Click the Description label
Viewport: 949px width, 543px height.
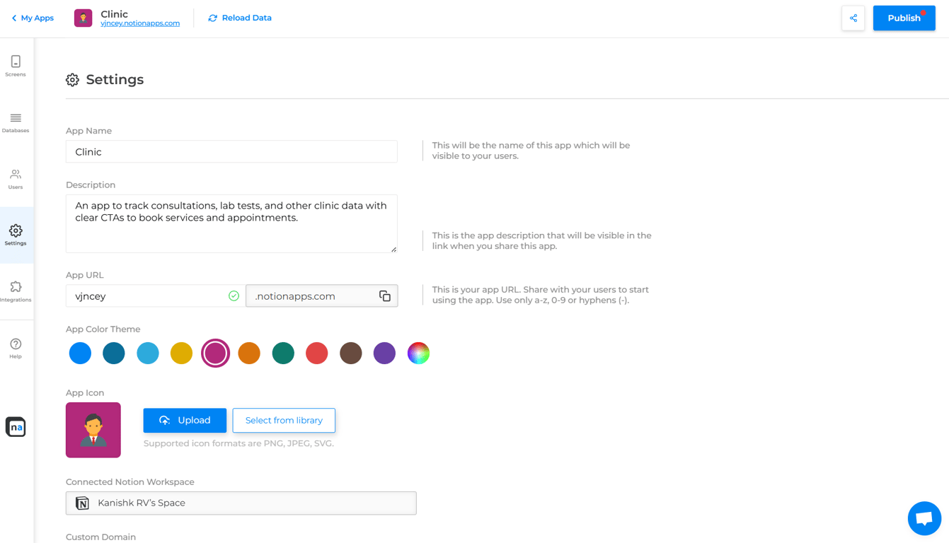coord(91,185)
